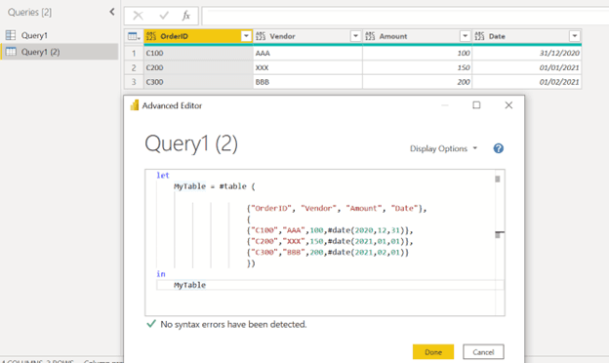
Task: Select the Amount column header
Action: tap(417, 36)
